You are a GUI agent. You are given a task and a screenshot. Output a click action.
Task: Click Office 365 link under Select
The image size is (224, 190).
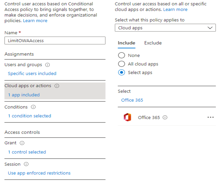[x=132, y=100]
